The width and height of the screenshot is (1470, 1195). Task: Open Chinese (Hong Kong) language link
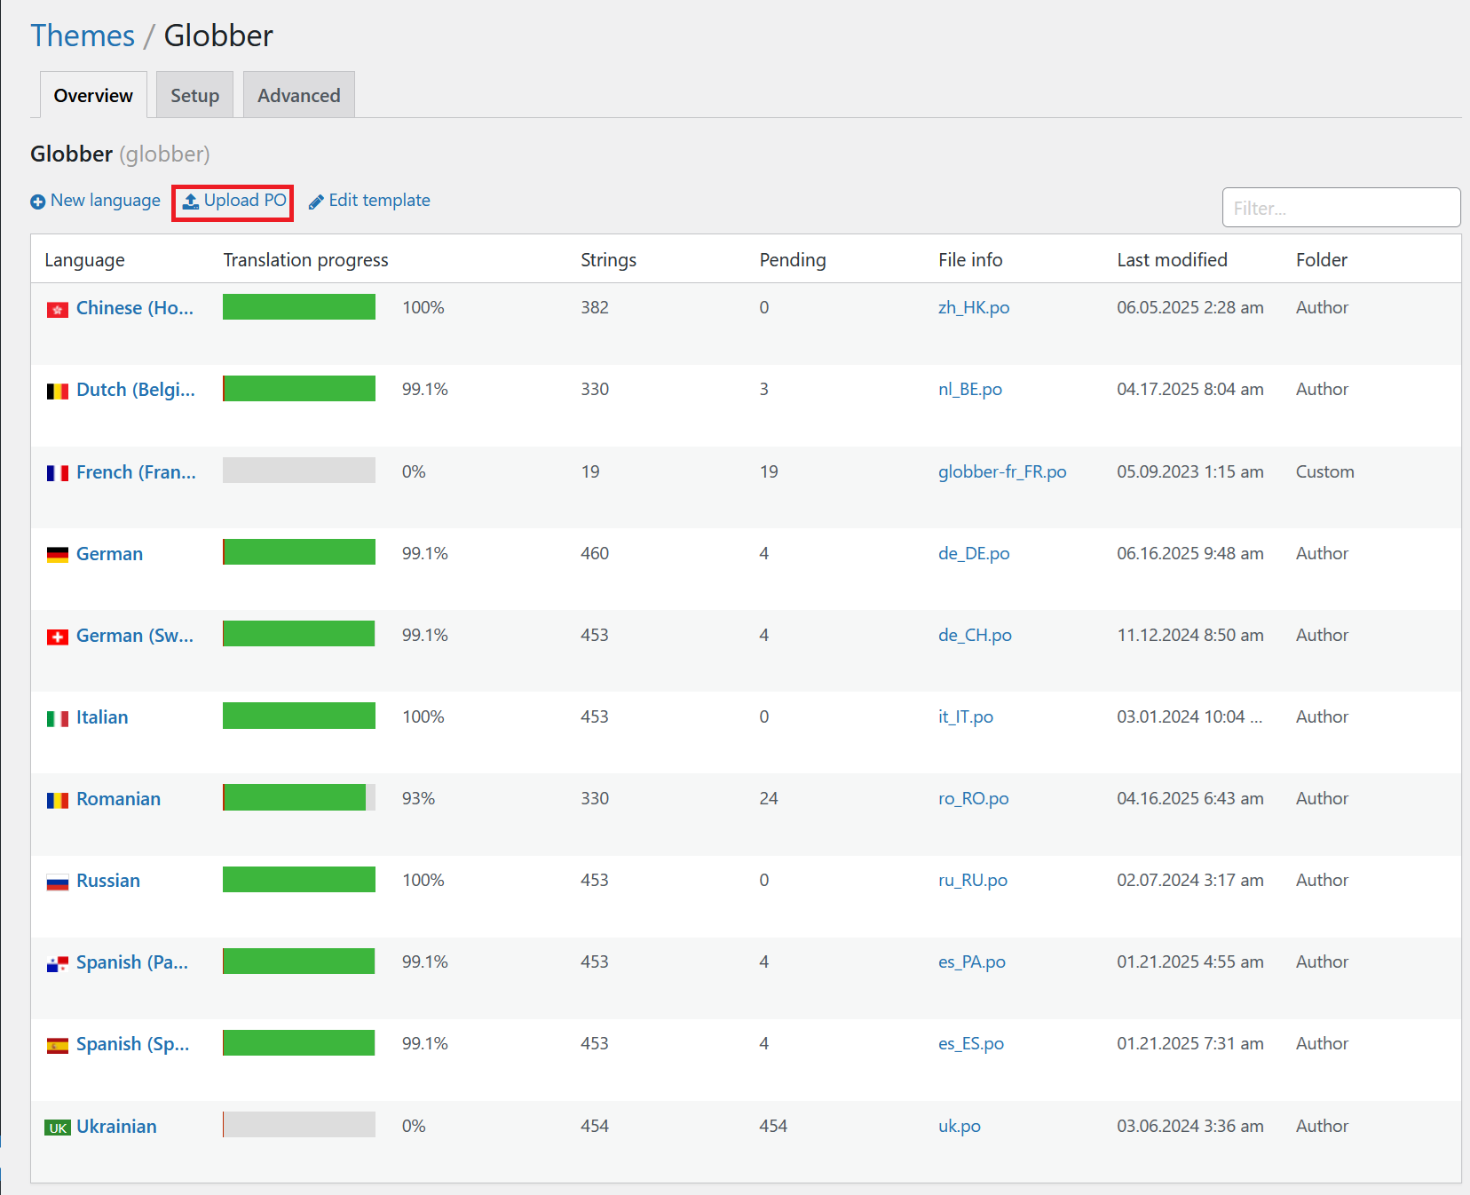pos(135,308)
